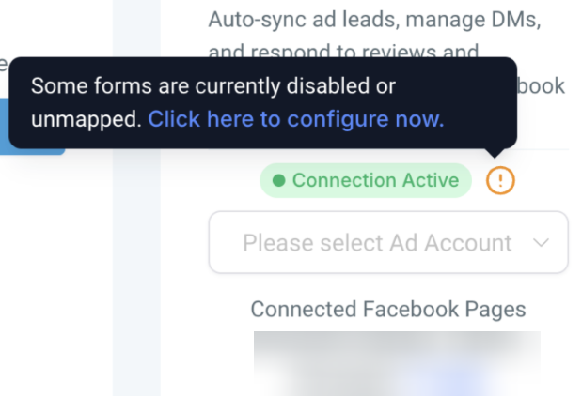Viewport: 582px width, 396px height.
Task: Click the light gray vertical sidebar strip
Action: (x=136, y=282)
